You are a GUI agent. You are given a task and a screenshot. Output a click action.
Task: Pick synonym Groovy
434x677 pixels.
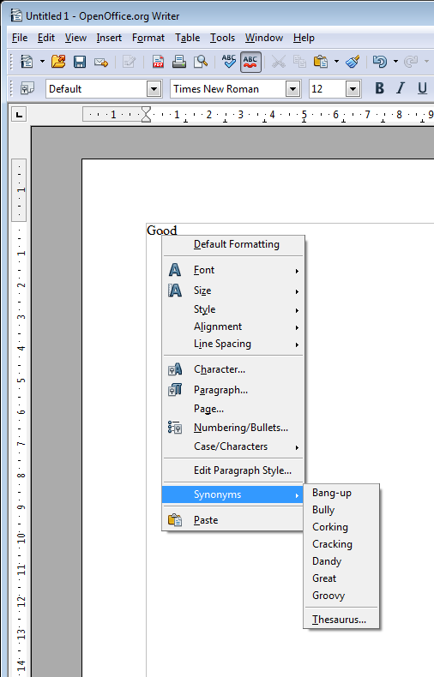(341, 596)
